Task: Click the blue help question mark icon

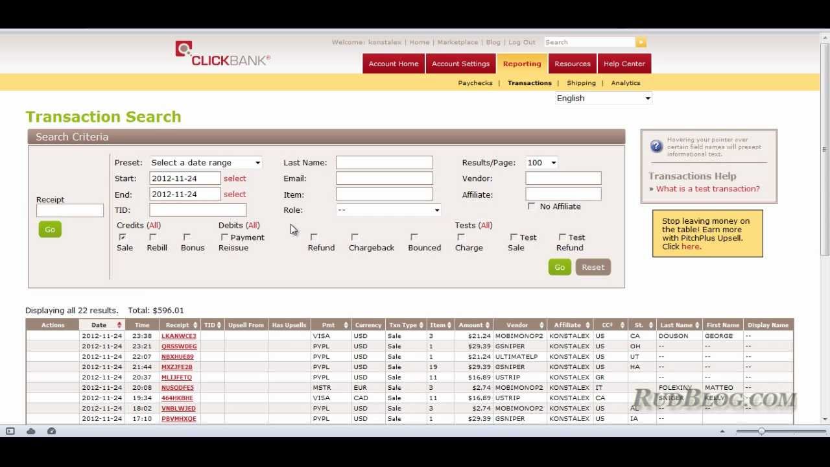Action: point(656,146)
